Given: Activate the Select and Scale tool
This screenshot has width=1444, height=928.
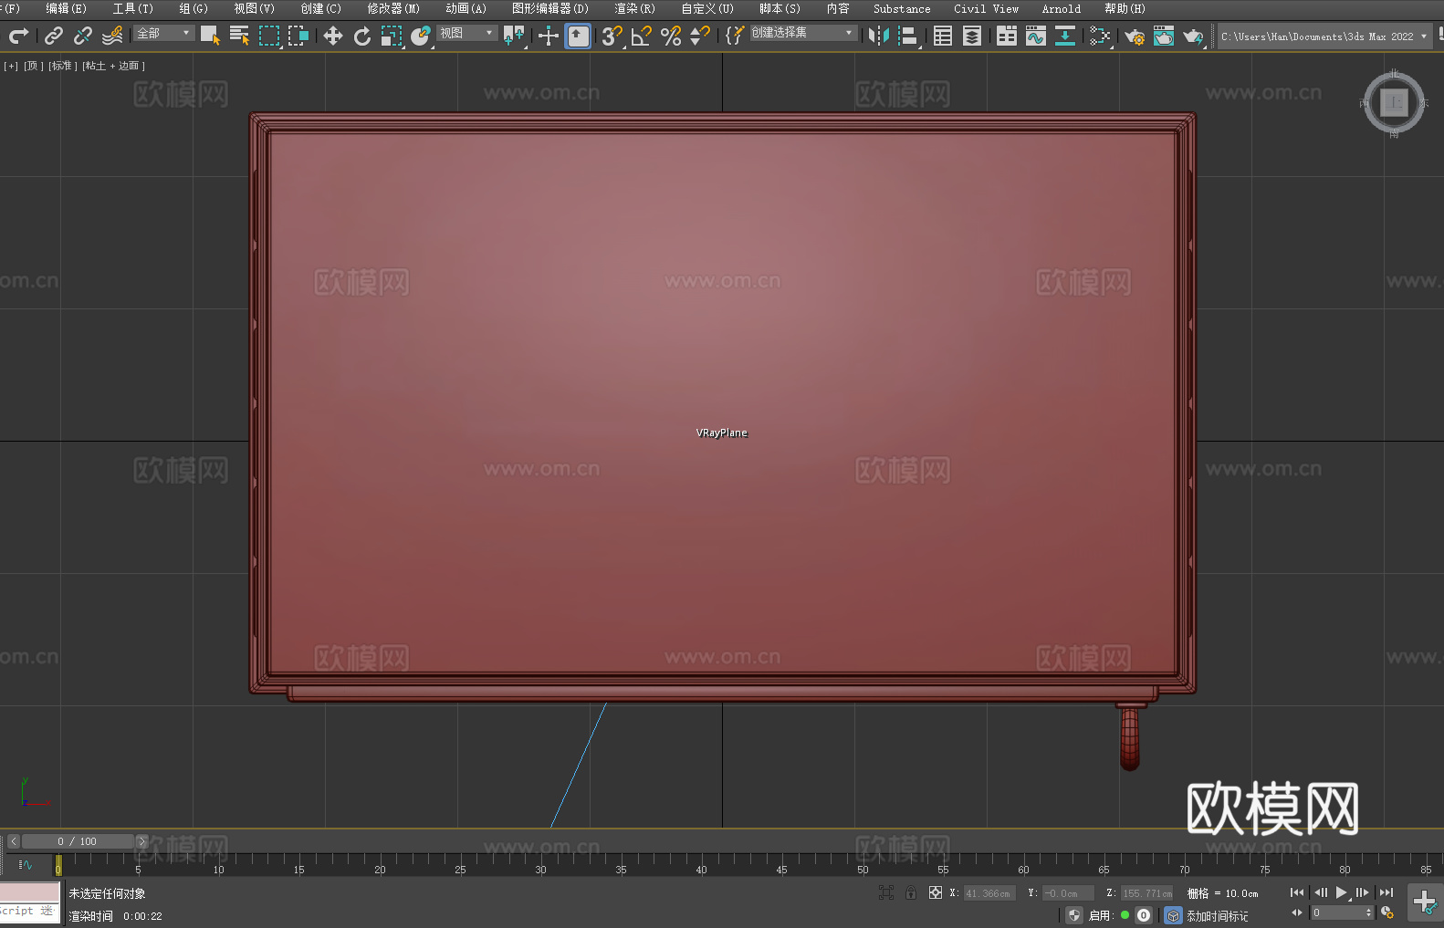Looking at the screenshot, I should coord(392,36).
